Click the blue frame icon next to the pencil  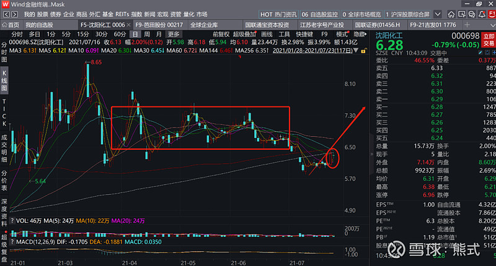487,53
